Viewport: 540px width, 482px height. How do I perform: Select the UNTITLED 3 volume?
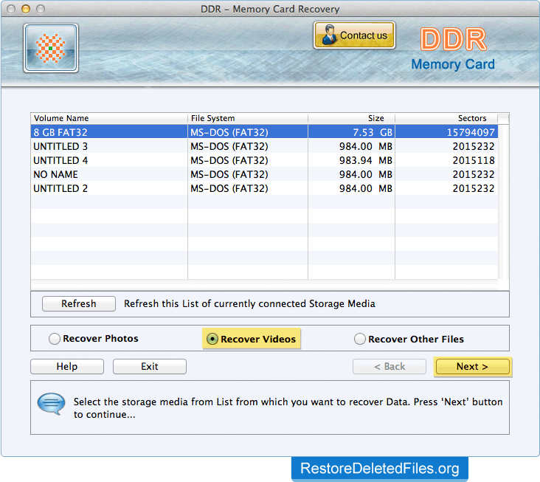(x=264, y=146)
